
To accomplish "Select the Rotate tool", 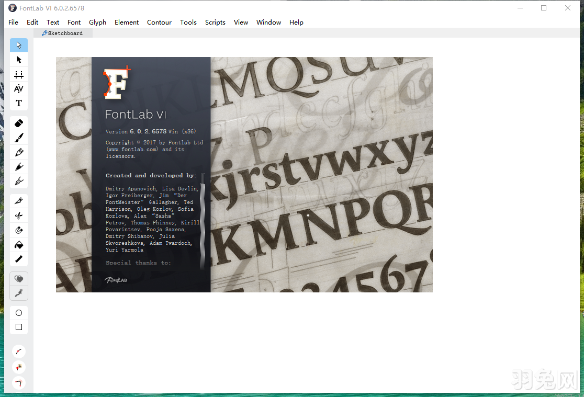I will coord(19,230).
